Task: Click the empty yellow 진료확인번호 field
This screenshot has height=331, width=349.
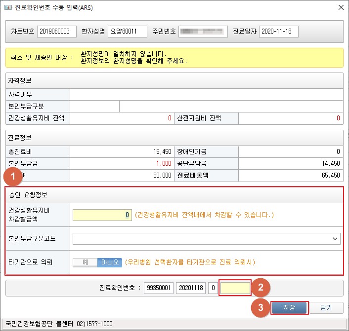Action: pyautogui.click(x=235, y=288)
